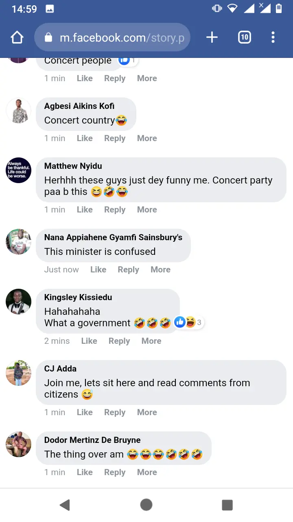This screenshot has width=293, height=522.
Task: Tap the browser home icon
Action: tap(17, 38)
